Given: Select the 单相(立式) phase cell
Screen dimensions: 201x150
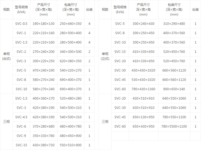Looking at the screenshot, I should 105,56.
